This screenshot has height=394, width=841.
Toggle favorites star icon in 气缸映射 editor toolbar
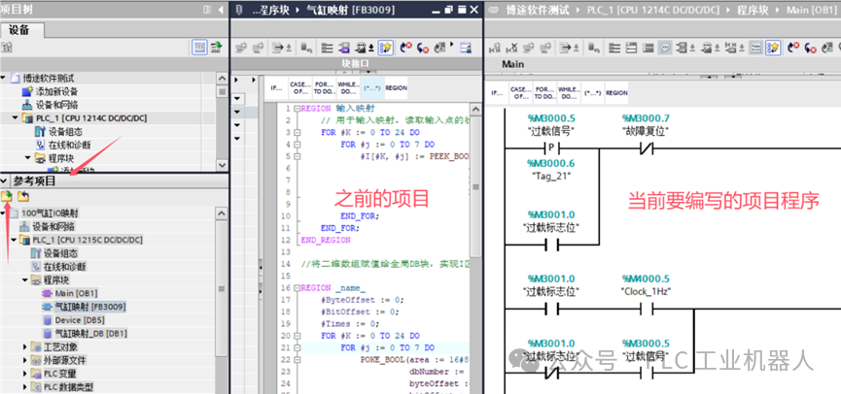pyautogui.click(x=385, y=48)
